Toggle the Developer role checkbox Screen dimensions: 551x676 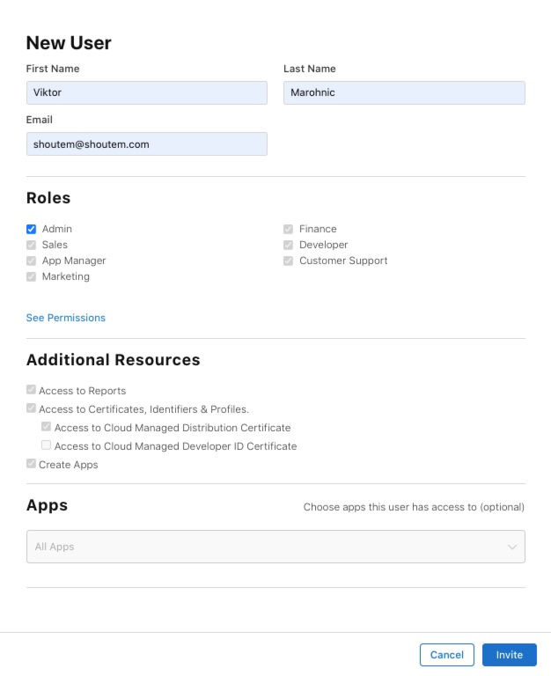click(x=289, y=245)
